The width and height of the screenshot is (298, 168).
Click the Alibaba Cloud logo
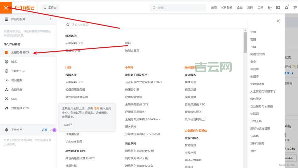[x=25, y=8]
